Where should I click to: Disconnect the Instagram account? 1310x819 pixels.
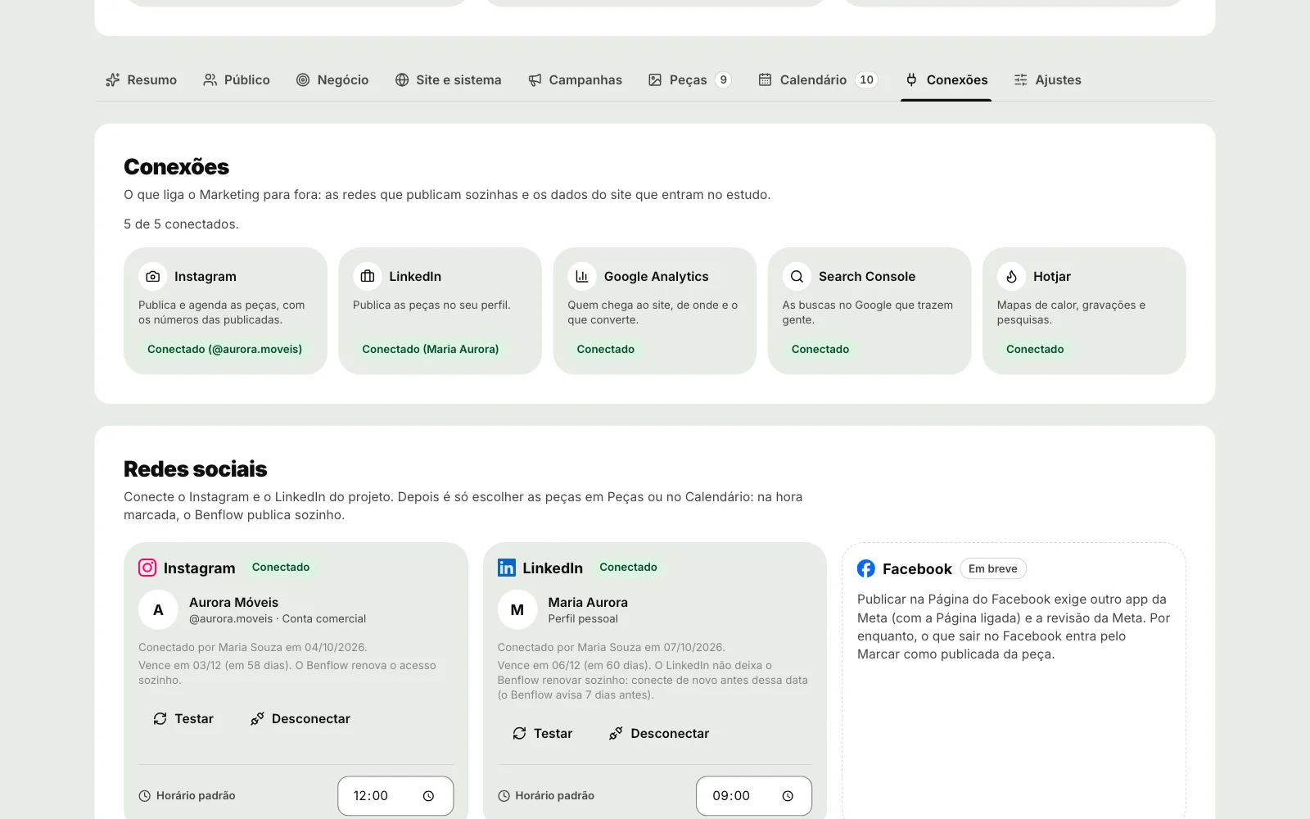300,718
